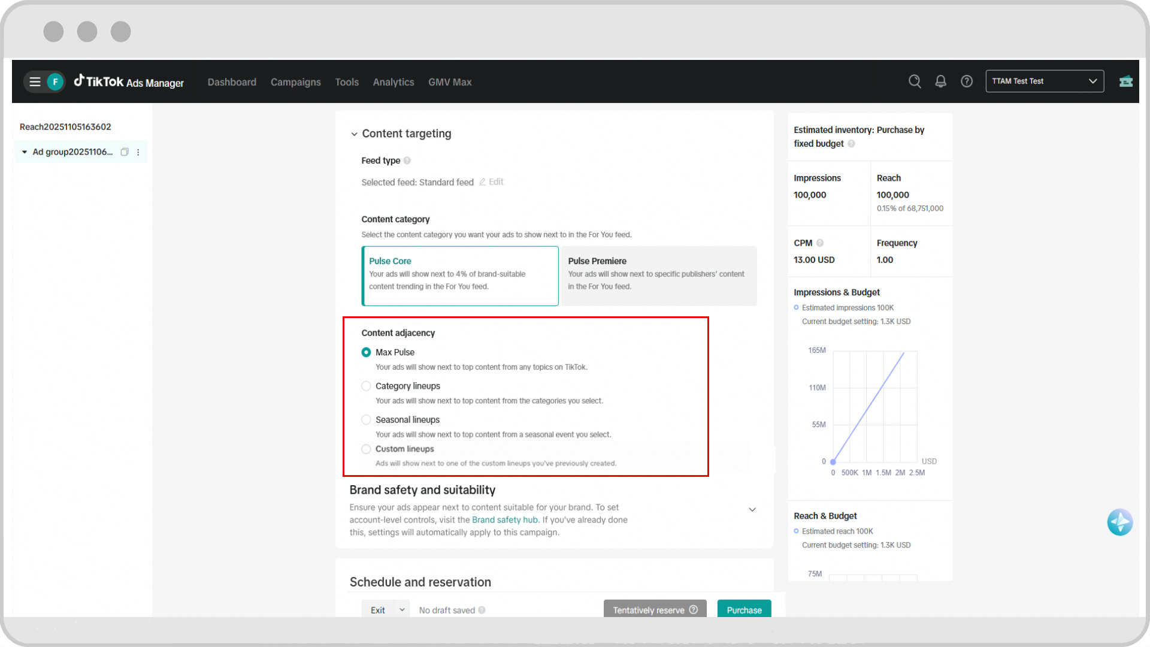Expand Brand safety and suitability section
The image size is (1150, 647).
point(752,510)
